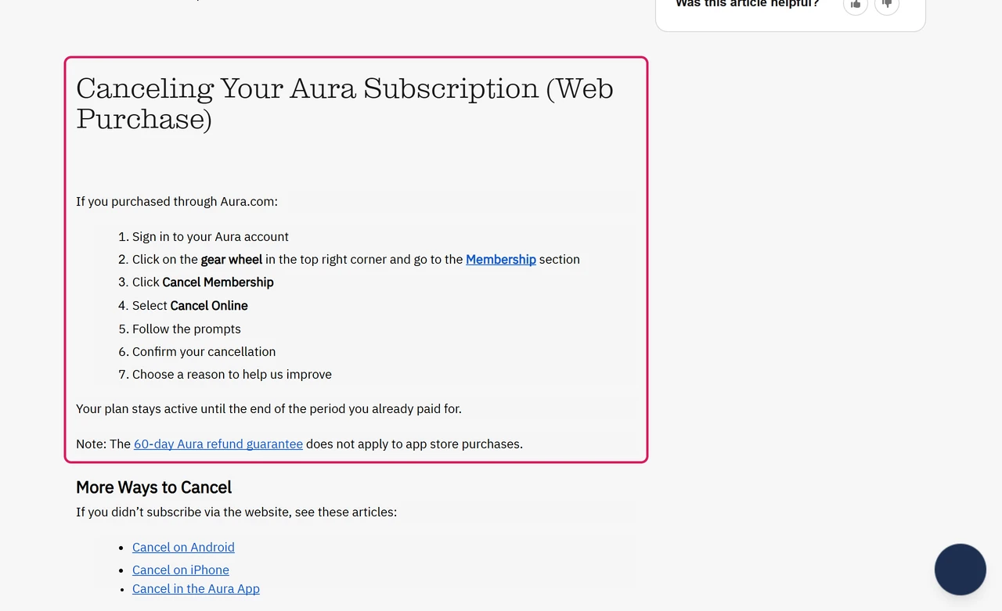Open the round chat widget button
This screenshot has height=611, width=1002.
[x=961, y=570]
